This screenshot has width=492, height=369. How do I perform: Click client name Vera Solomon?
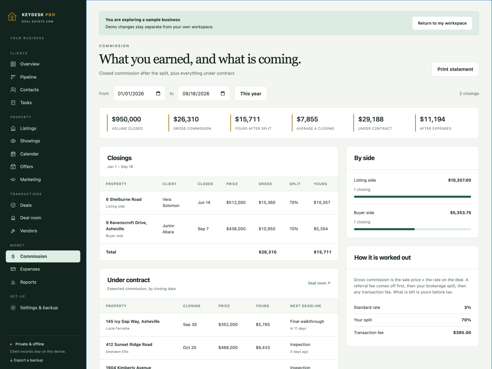(x=171, y=202)
